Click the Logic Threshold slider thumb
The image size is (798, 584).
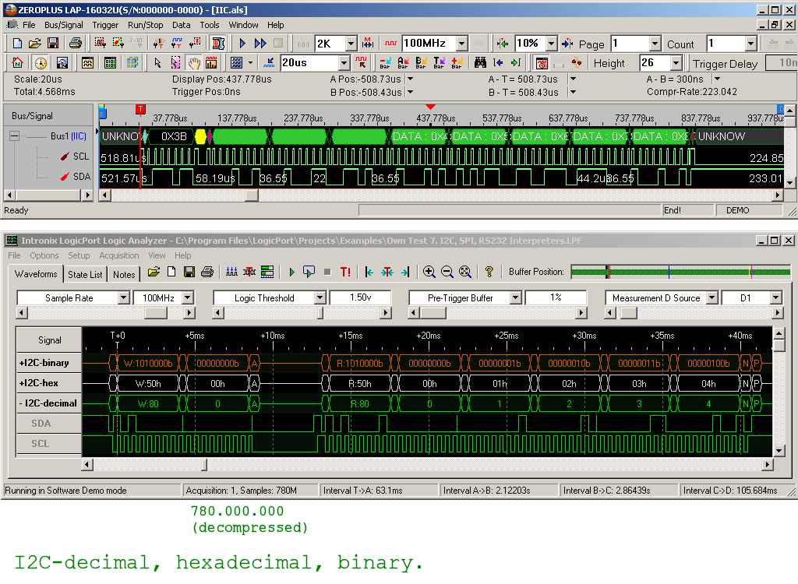coord(320,313)
